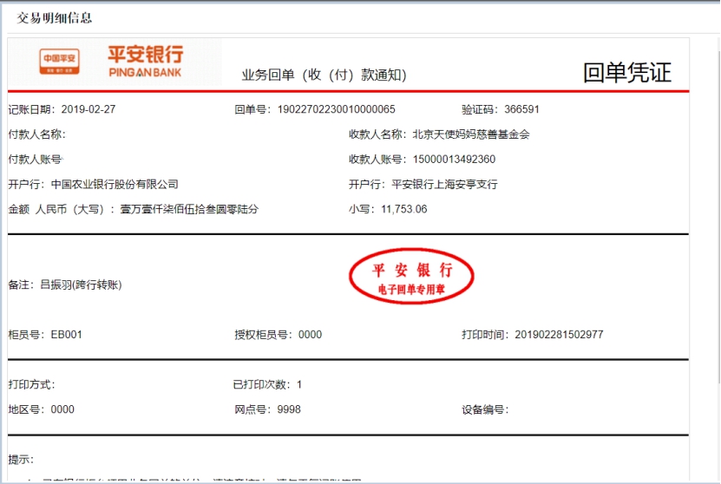Click teller number EB001
721x484 pixels.
click(x=66, y=335)
